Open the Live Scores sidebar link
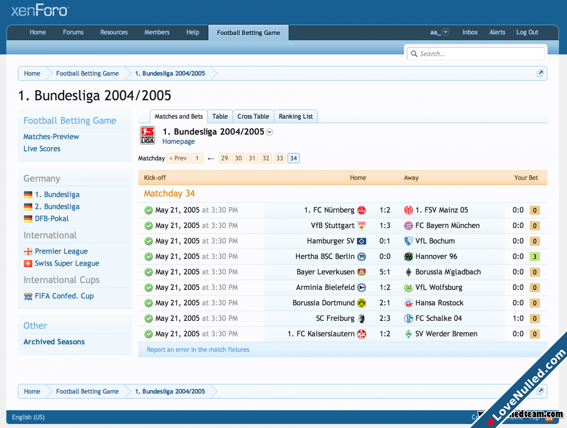 (x=42, y=149)
